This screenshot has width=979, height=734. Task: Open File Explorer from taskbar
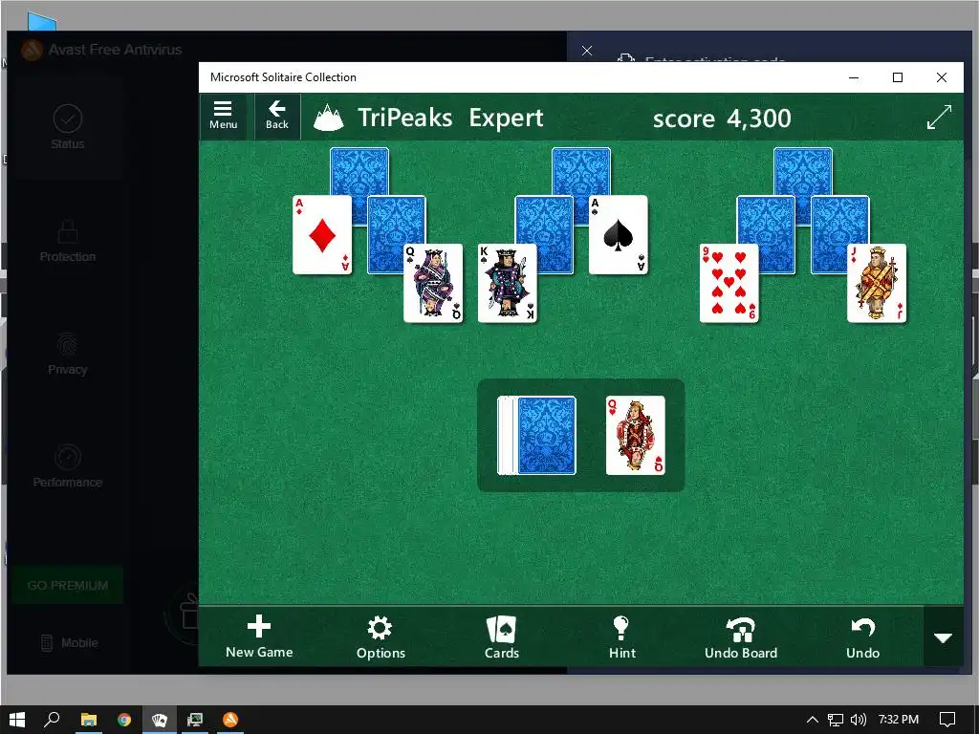click(89, 720)
